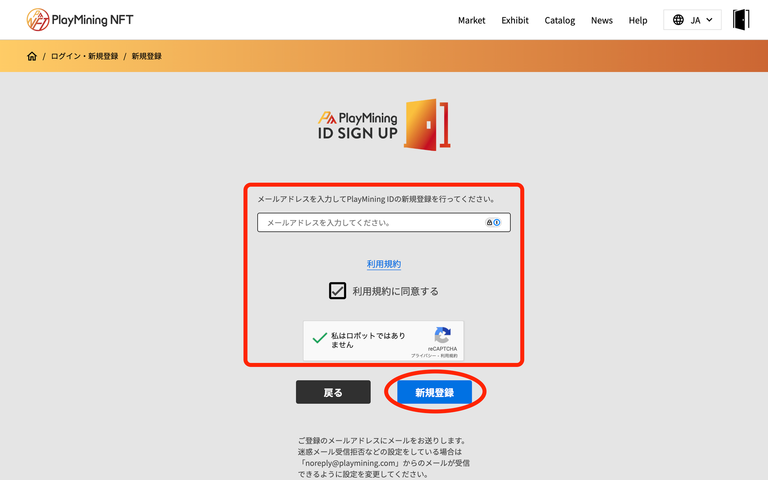This screenshot has height=480, width=768.
Task: Click the globe language icon
Action: [678, 20]
